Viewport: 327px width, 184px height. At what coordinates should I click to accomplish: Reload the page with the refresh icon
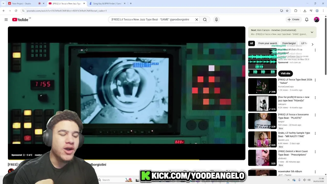pyautogui.click(x=16, y=11)
